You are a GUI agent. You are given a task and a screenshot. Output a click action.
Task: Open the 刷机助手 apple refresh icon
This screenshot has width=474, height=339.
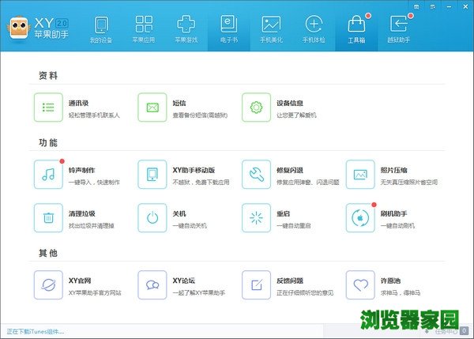point(360,218)
